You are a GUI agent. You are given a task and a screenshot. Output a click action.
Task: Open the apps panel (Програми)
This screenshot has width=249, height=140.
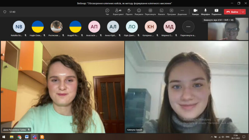coord(171,12)
